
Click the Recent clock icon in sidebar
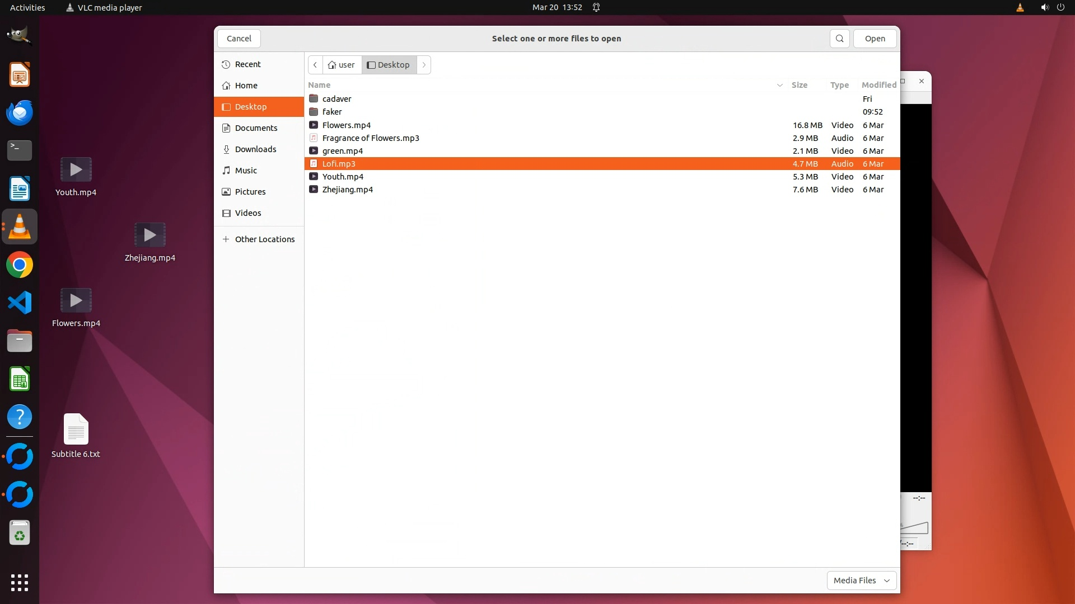point(226,64)
